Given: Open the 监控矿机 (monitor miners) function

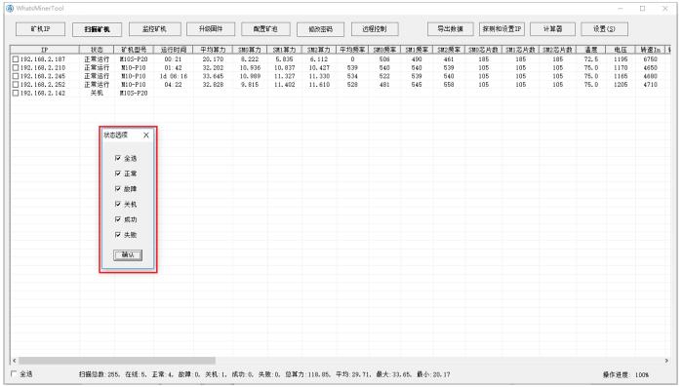Looking at the screenshot, I should pos(154,29).
